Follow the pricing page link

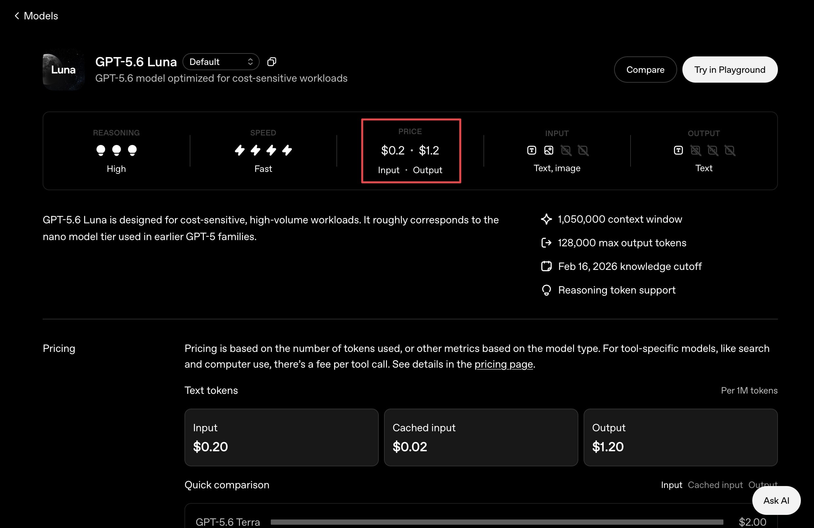point(503,364)
